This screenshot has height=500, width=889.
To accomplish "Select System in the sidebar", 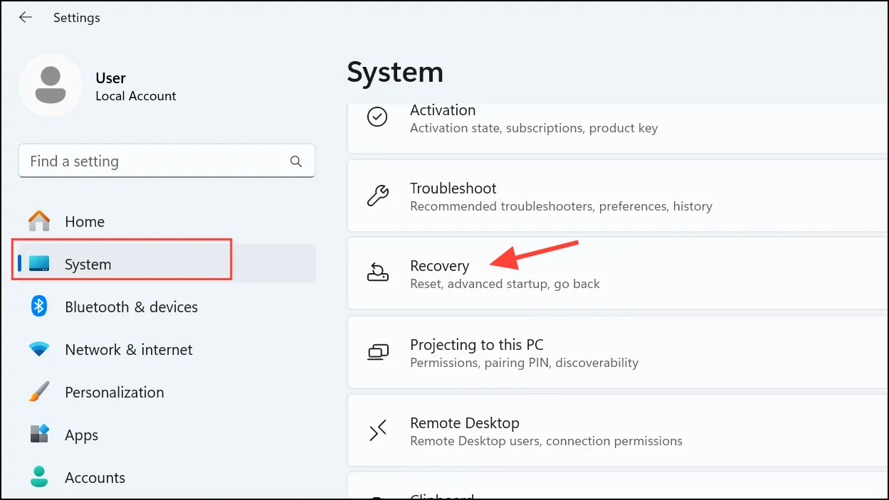I will point(164,264).
